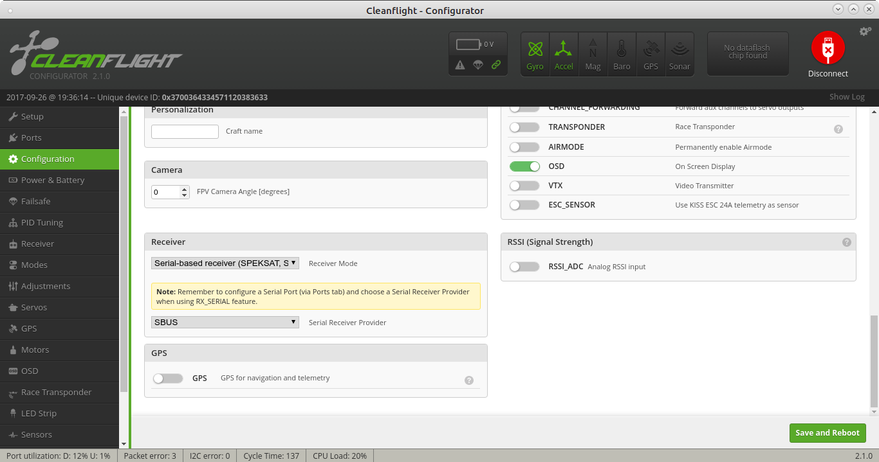Open the Motors tab

[x=59, y=350]
